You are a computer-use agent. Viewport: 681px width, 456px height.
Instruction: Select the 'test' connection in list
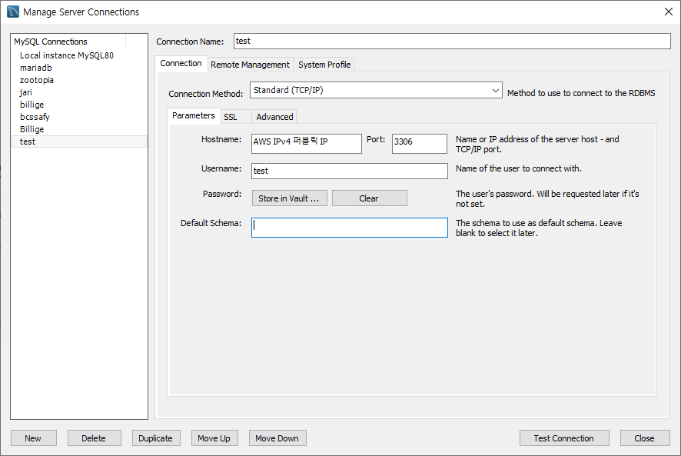(x=79, y=141)
